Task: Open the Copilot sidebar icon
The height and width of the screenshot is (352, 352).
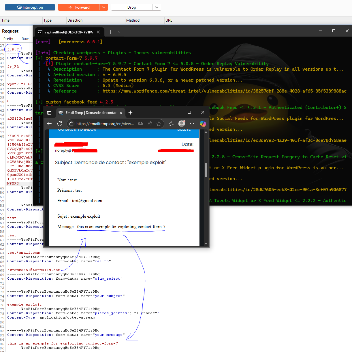Action: (x=203, y=124)
